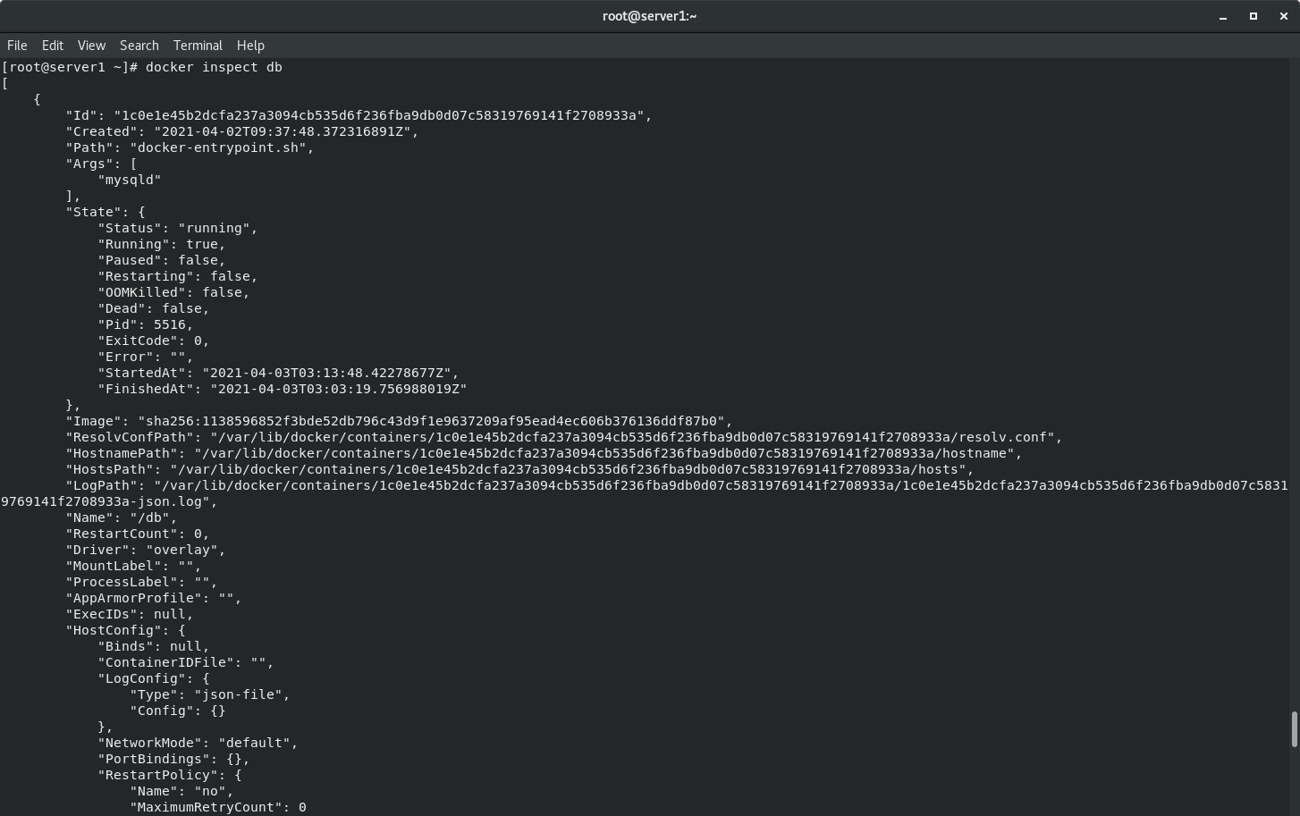Click the window title root@server1:~

[649, 16]
